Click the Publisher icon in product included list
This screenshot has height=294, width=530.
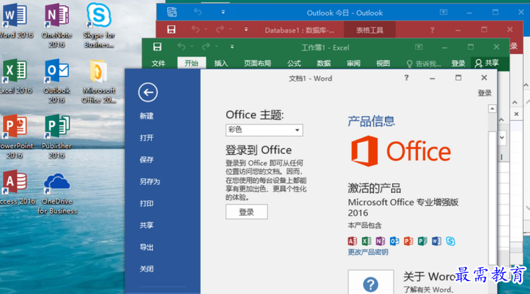[x=422, y=241]
